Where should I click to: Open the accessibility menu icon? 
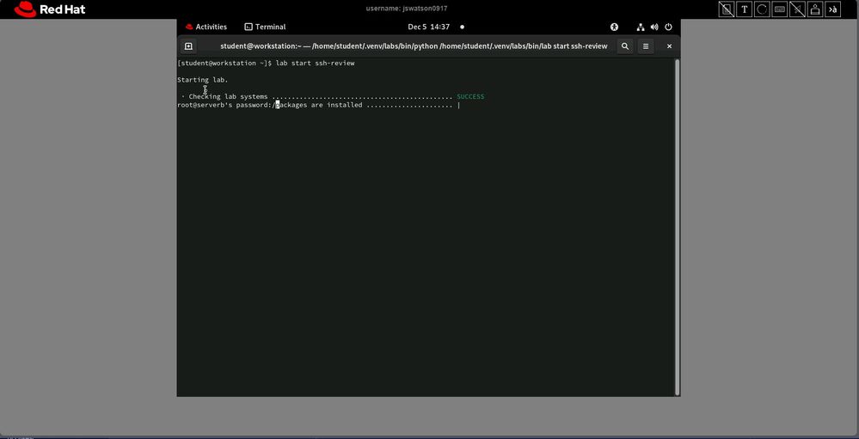614,27
